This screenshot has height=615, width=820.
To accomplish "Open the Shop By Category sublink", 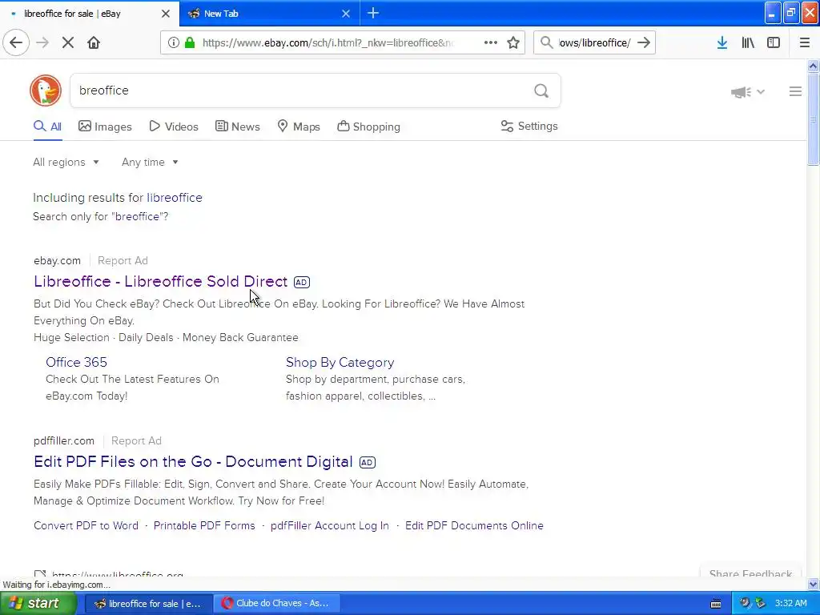I will [x=340, y=363].
